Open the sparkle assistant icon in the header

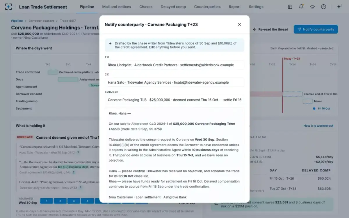coord(339,7)
